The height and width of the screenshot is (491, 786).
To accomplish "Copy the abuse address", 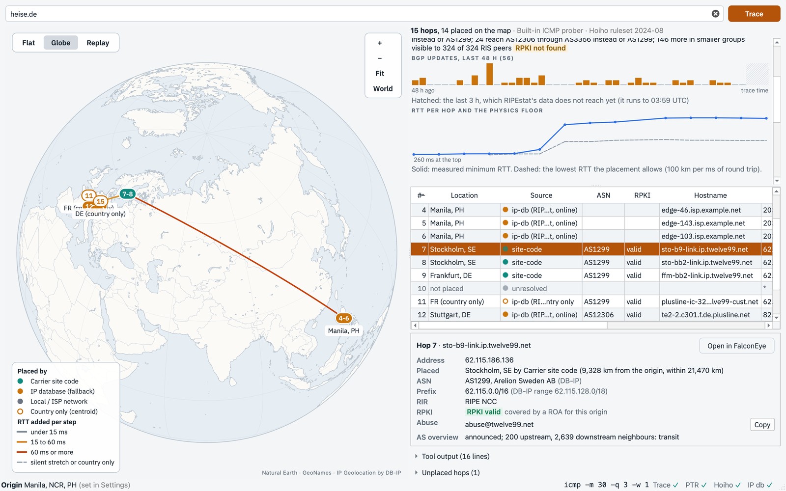I will [x=762, y=425].
